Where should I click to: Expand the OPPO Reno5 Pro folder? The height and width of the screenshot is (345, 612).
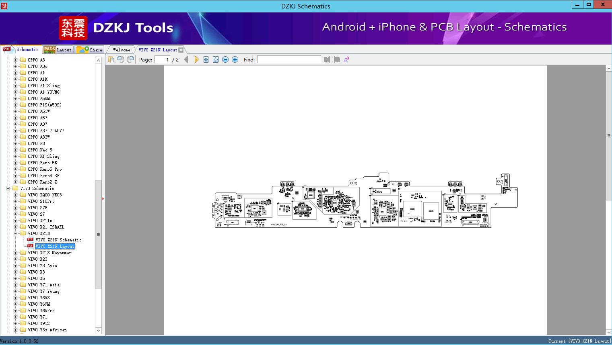coord(16,169)
